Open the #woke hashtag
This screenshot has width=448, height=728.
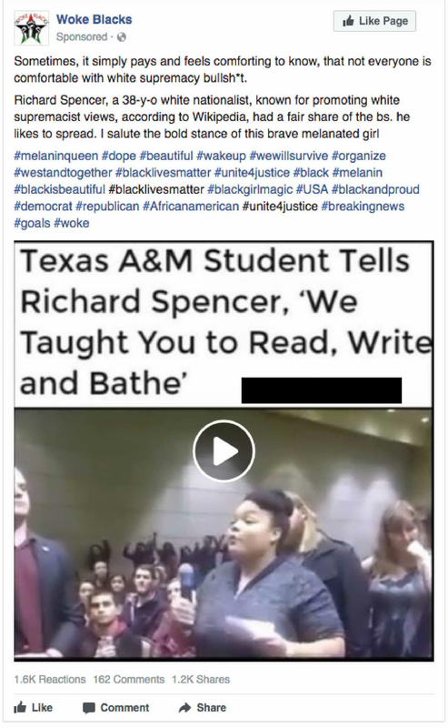[72, 223]
